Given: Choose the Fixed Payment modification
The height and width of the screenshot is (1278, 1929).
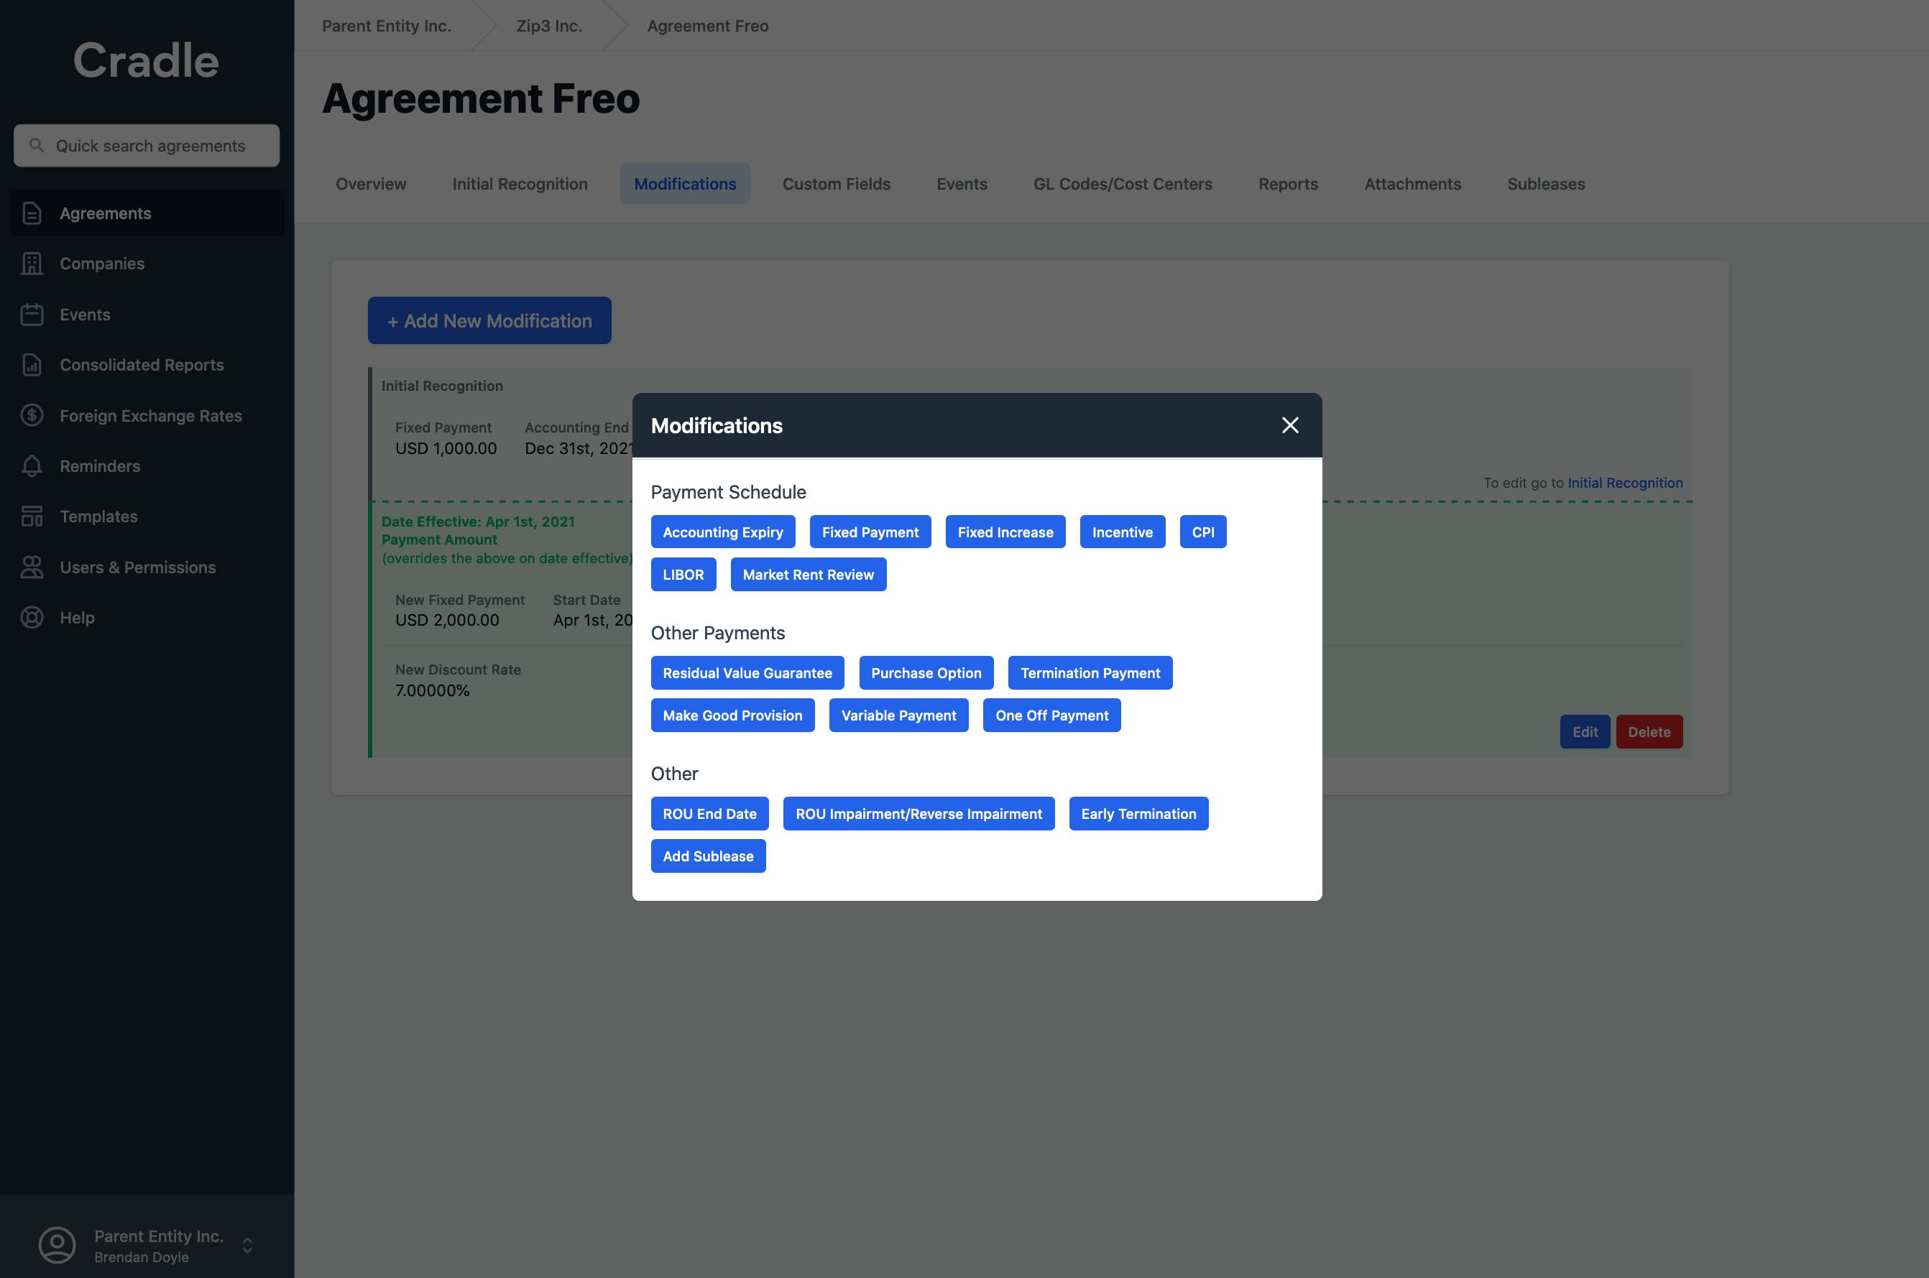Looking at the screenshot, I should click(x=870, y=532).
